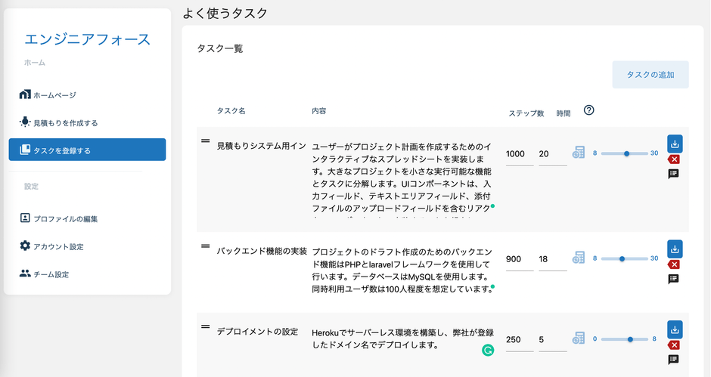Viewport: 711px width, 377px height.
Task: Click the Grammarly icon in the Heroku description
Action: (488, 350)
